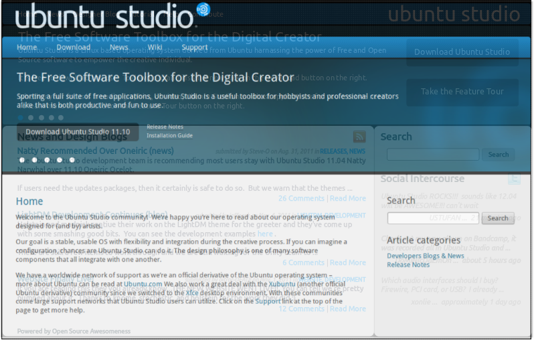Image resolution: width=534 pixels, height=340 pixels.
Task: Open Download in the navigation bar
Action: coord(74,47)
